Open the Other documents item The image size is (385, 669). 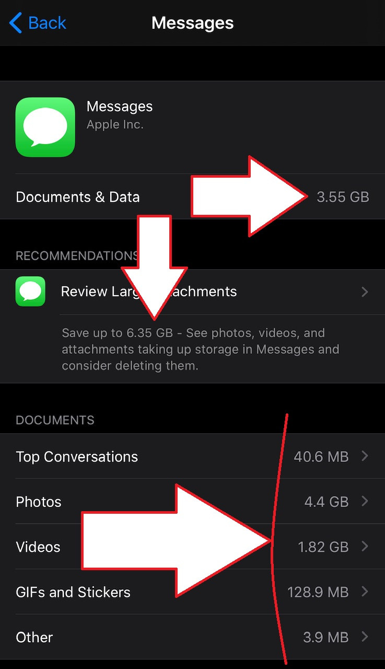192,637
